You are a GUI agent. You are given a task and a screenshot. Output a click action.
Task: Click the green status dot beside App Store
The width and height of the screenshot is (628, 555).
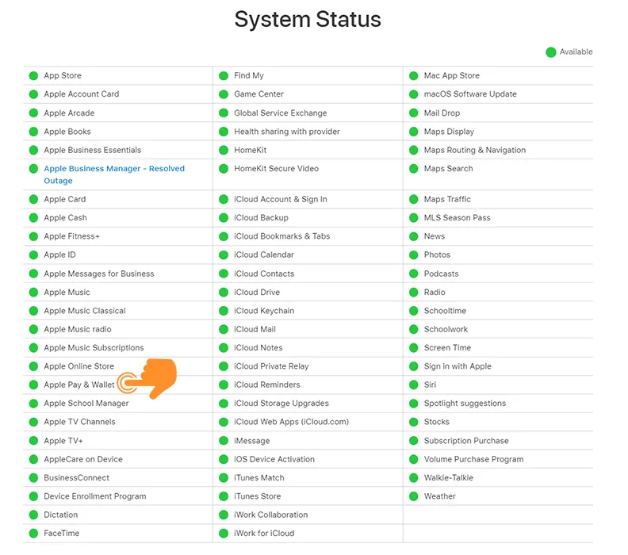point(33,75)
